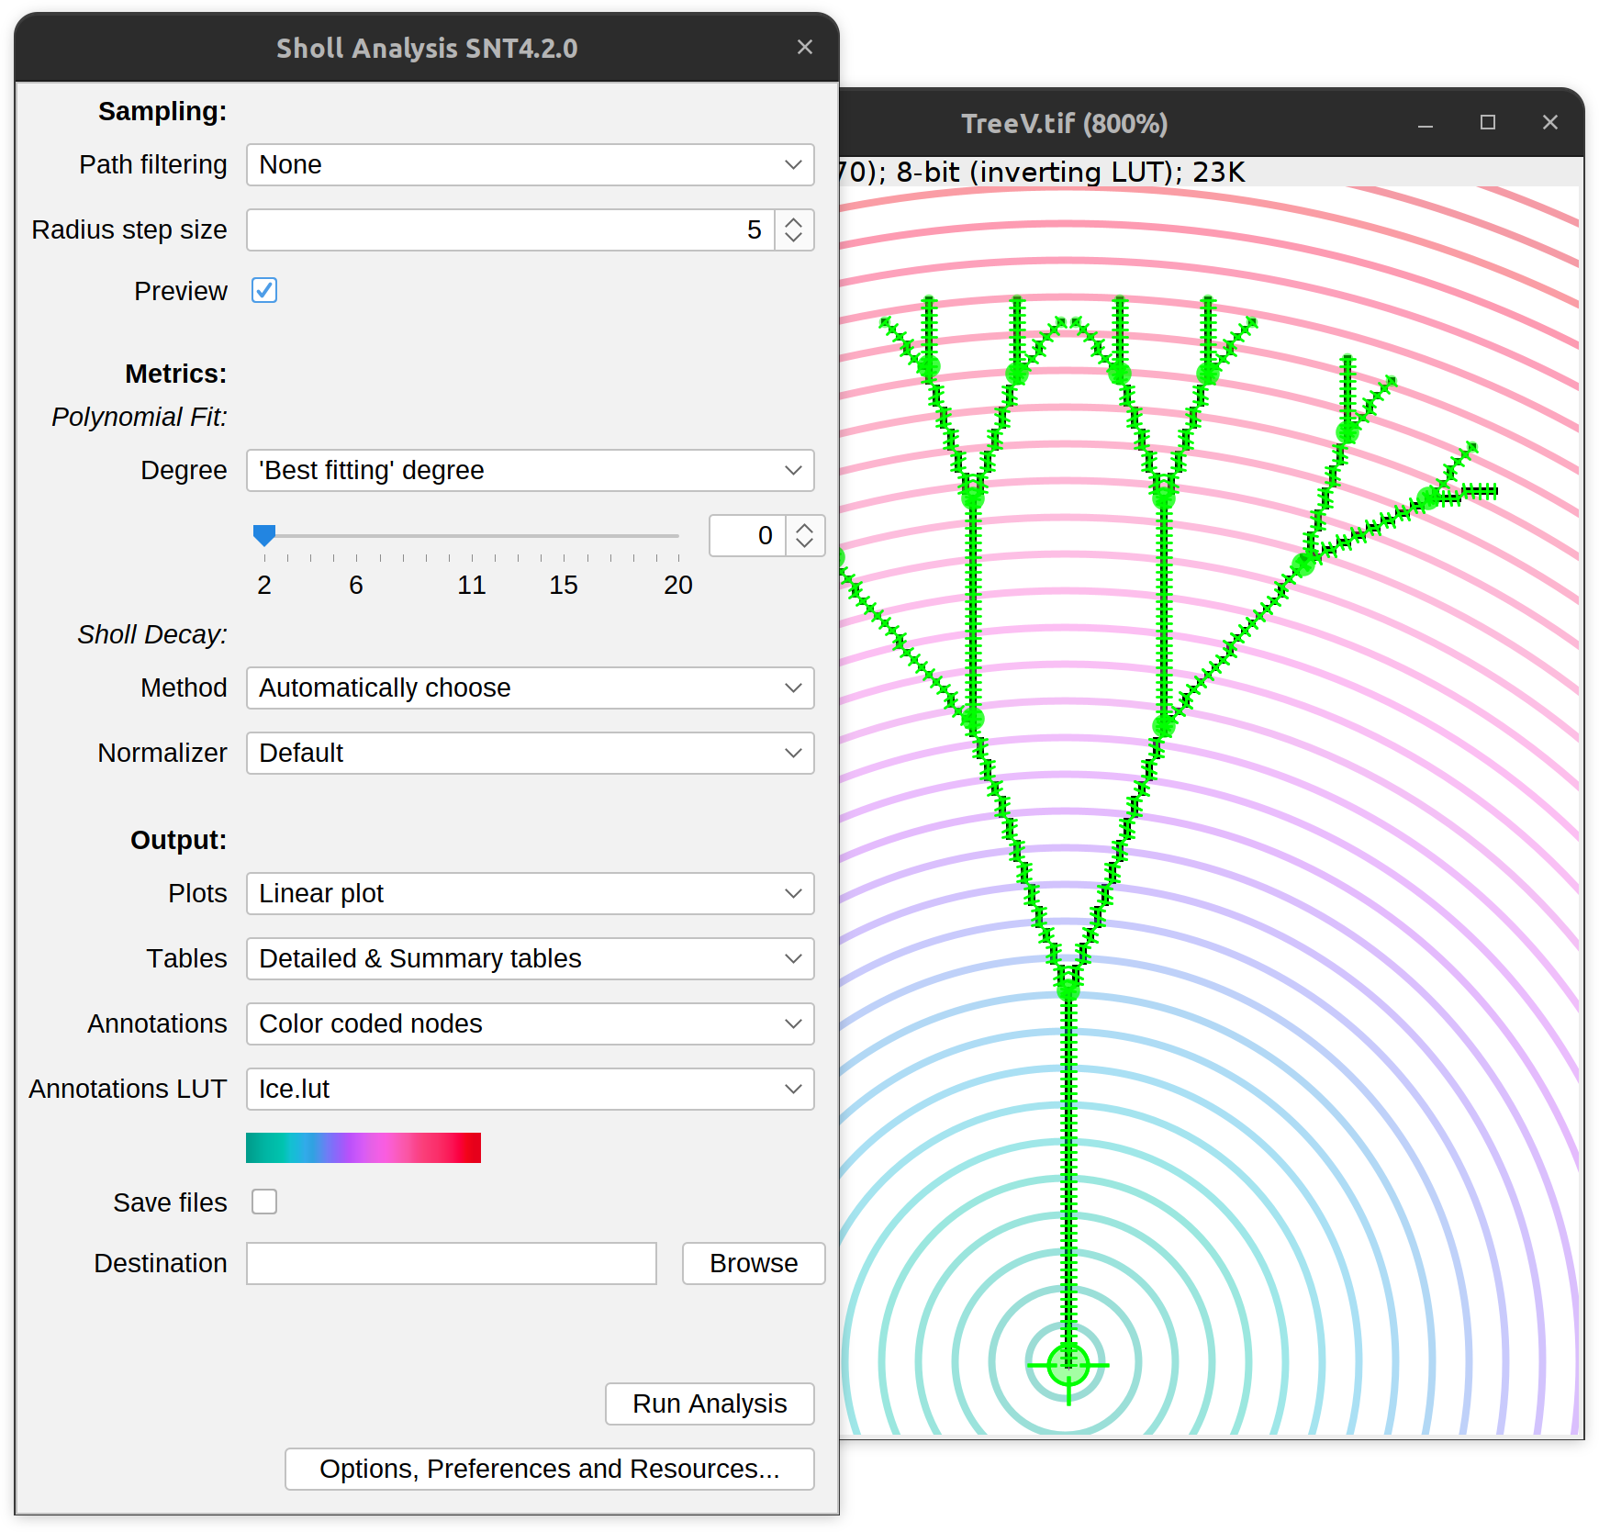Open the Annotations LUT Ice.lut dropdown
Image resolution: width=1599 pixels, height=1532 pixels.
point(530,1089)
